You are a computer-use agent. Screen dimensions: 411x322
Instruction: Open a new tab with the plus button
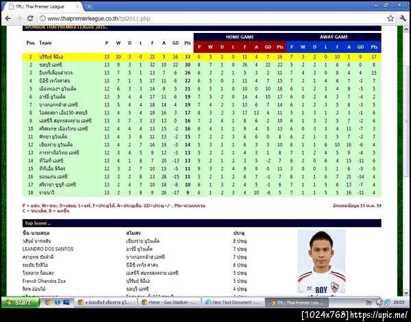tap(89, 7)
